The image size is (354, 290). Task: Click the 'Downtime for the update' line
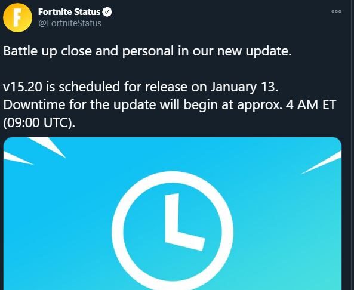coord(170,104)
